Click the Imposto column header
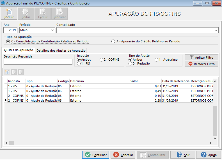Image resolution: width=222 pixels, height=160 pixels. pyautogui.click(x=17, y=81)
